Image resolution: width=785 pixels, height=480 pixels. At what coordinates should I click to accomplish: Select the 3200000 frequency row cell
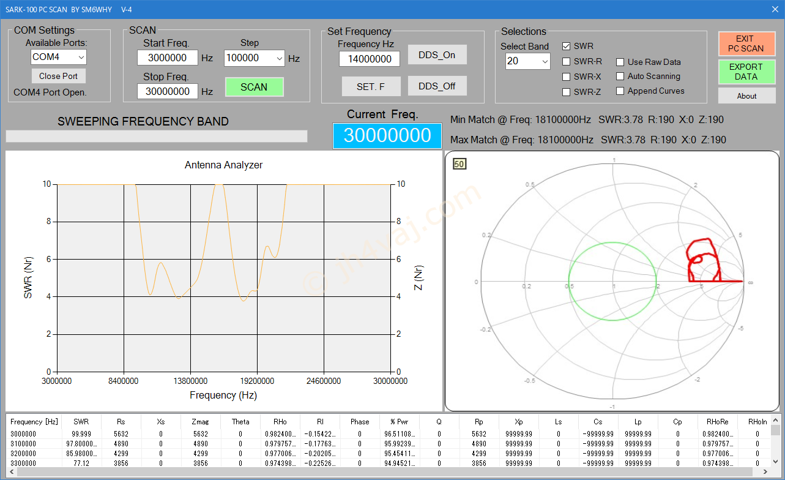coord(34,454)
